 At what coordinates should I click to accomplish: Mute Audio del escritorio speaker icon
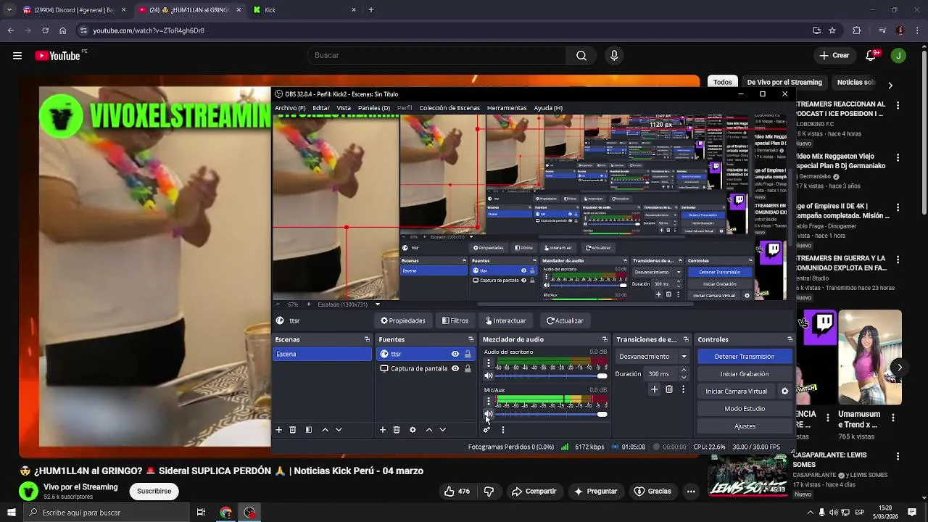488,376
